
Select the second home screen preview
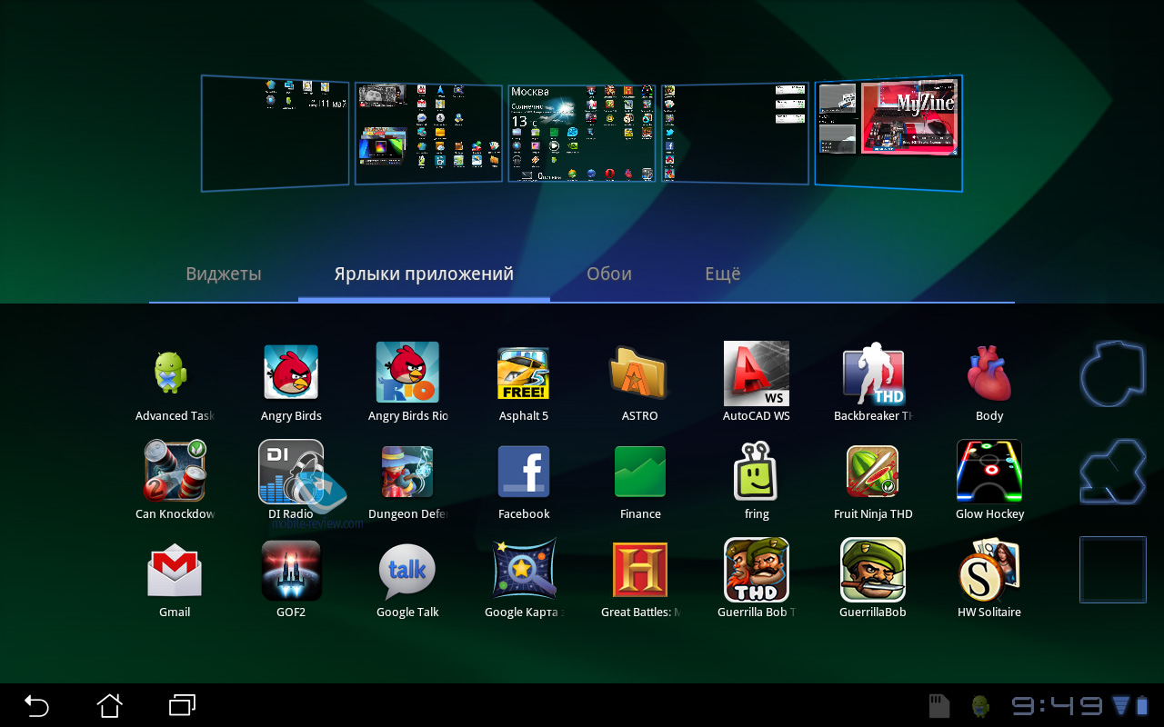(428, 133)
